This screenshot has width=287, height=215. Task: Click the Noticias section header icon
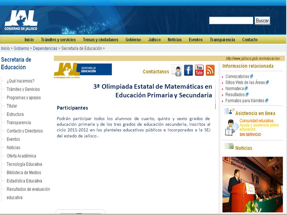(229, 146)
